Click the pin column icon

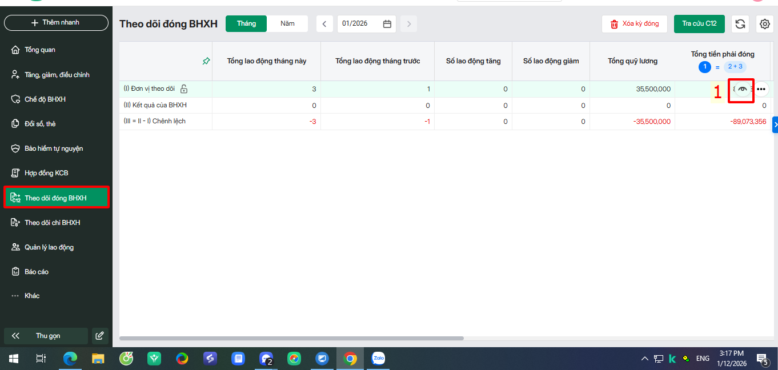[206, 61]
